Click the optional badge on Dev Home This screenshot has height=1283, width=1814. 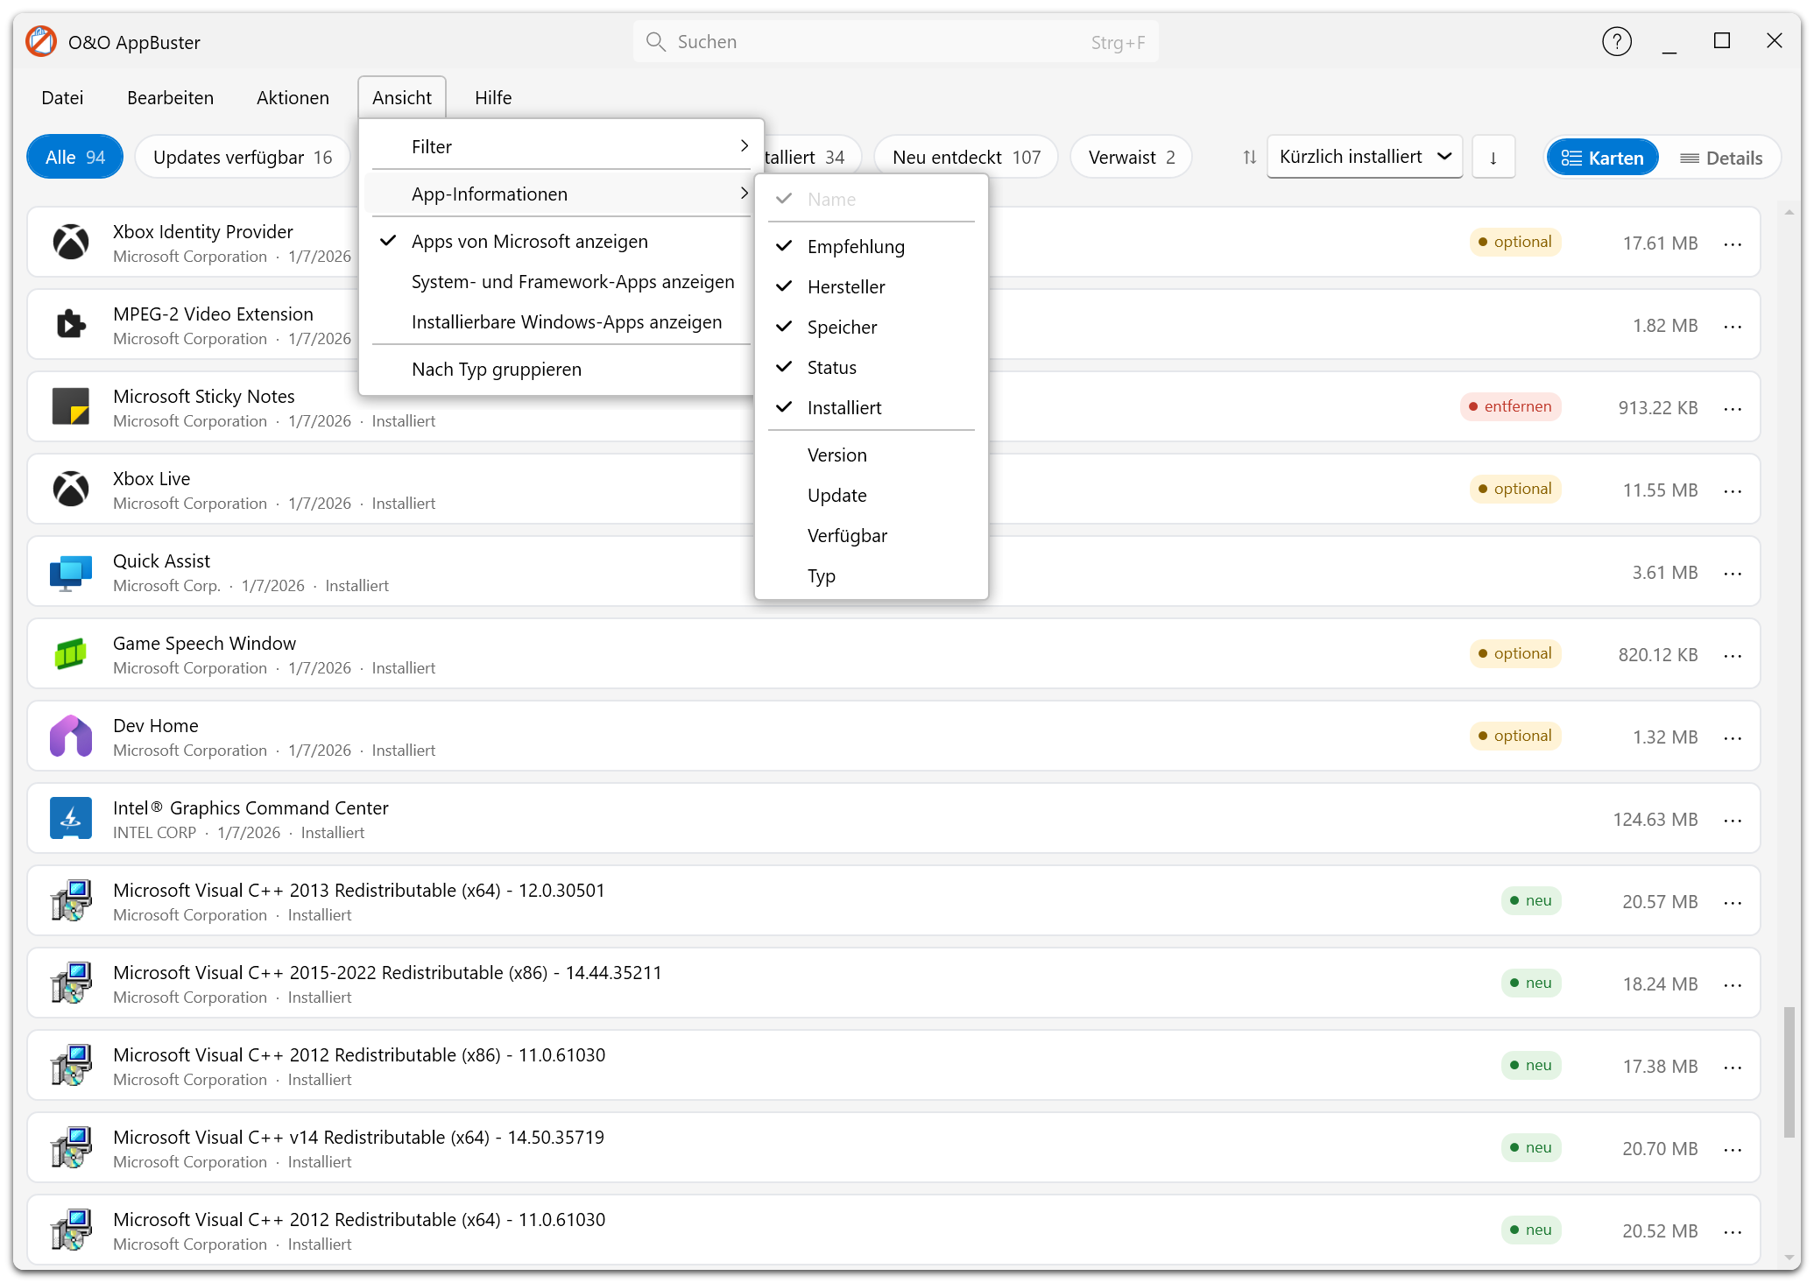click(x=1515, y=736)
